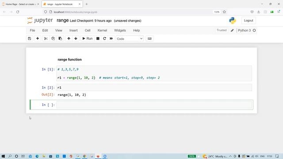This screenshot has height=159, width=283.
Task: Close the range - Jupyter Notebook tab
Action: tap(80, 4)
